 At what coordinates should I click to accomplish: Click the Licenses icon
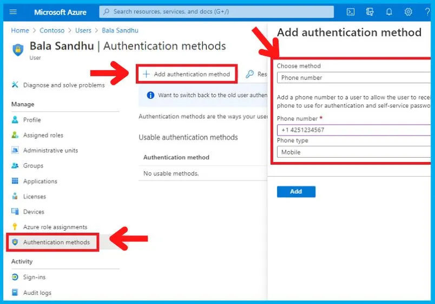click(15, 196)
